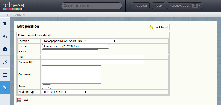Image resolution: width=221 pixels, height=105 pixels.
Task: Go back to list
Action: click(x=159, y=27)
